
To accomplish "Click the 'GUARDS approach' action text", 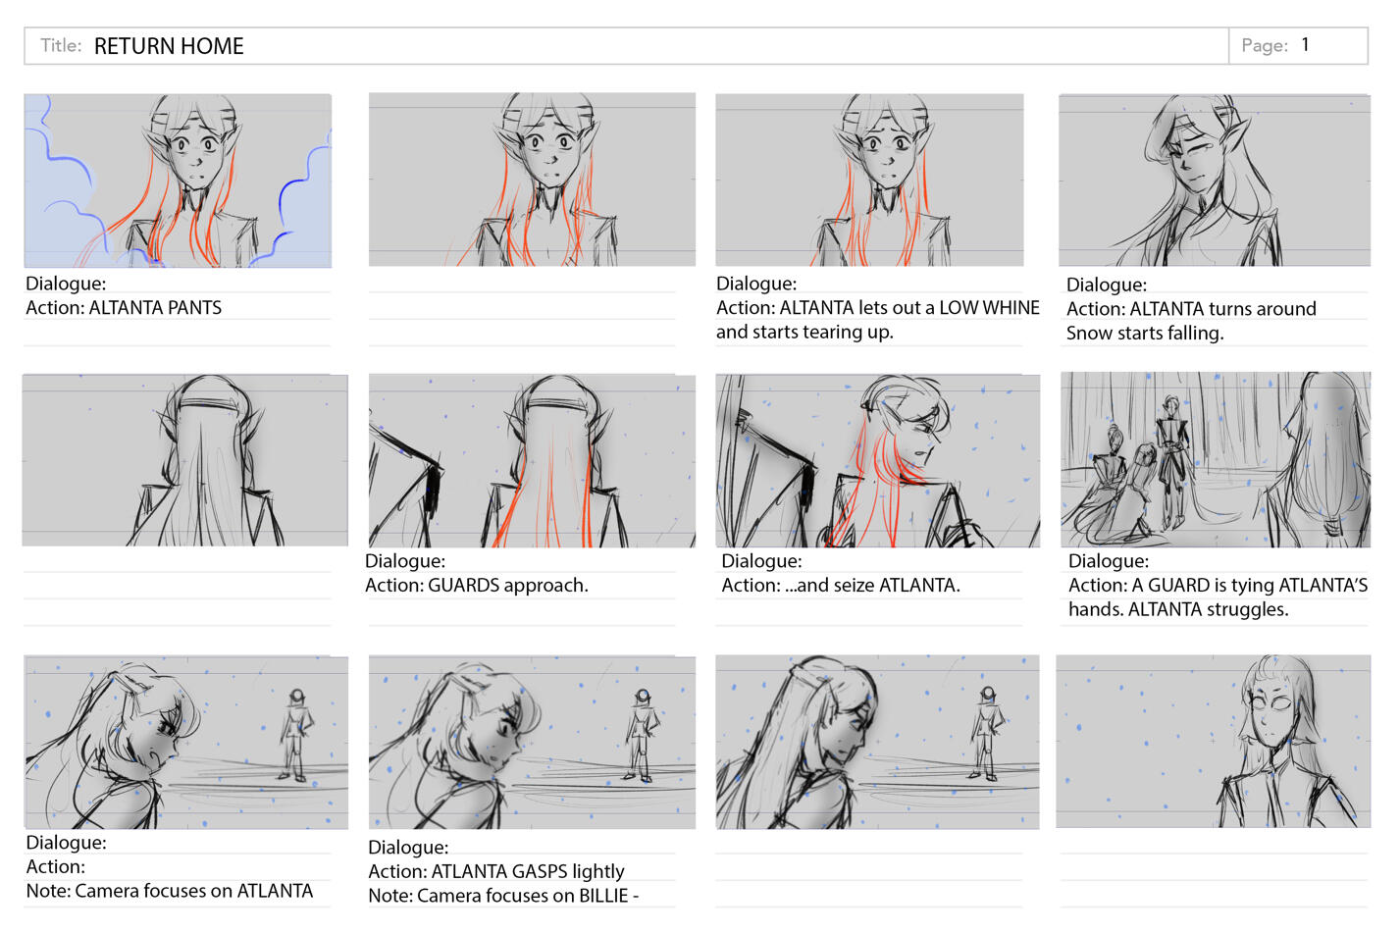I will (477, 586).
